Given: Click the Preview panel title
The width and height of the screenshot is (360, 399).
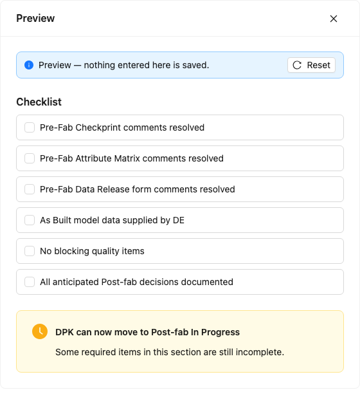Looking at the screenshot, I should (35, 18).
